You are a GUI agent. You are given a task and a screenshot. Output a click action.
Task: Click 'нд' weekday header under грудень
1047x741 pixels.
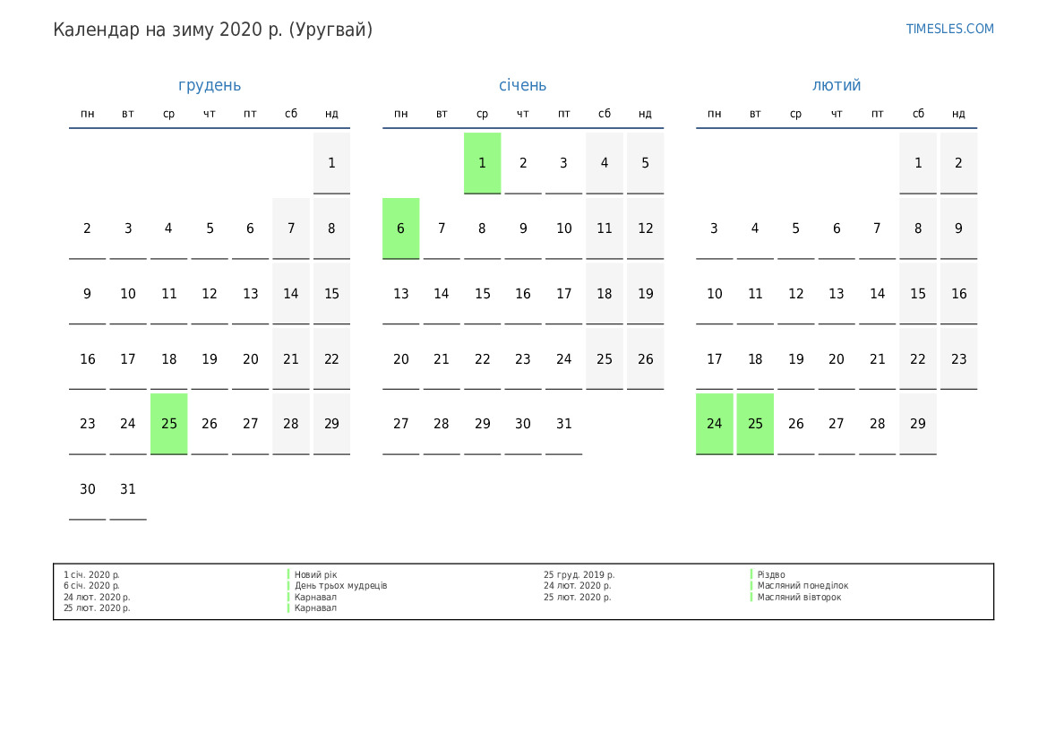(x=332, y=114)
